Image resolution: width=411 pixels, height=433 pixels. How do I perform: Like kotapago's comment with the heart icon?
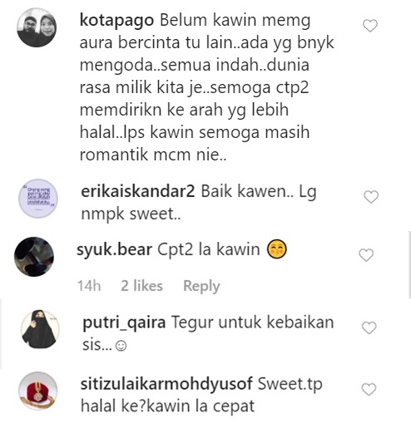pyautogui.click(x=370, y=26)
